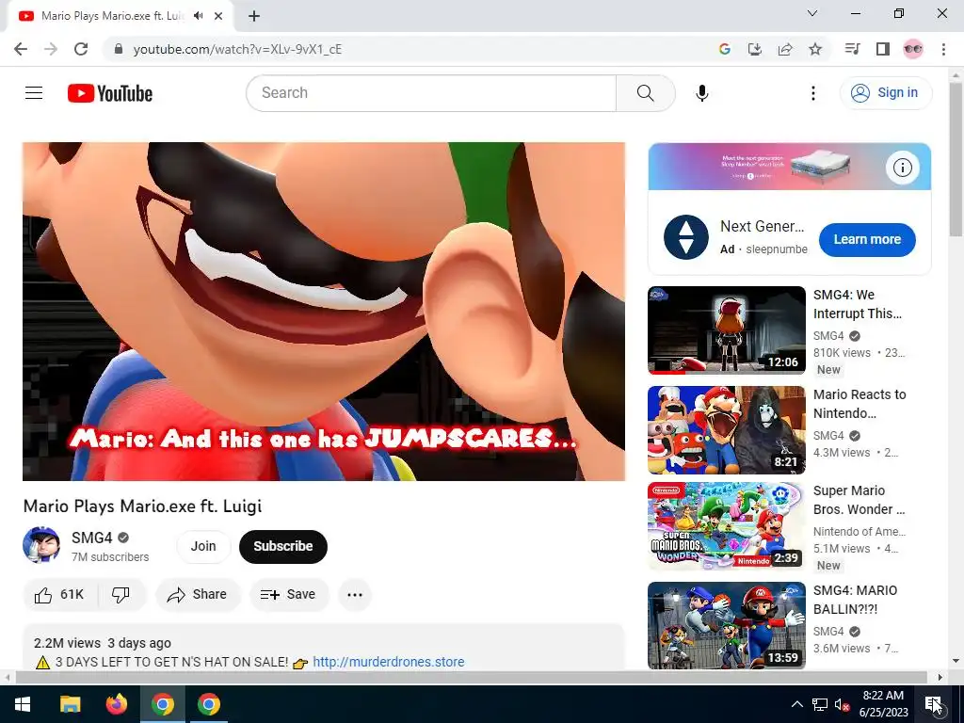
Task: Bookmark this page with star icon
Action: click(x=815, y=49)
